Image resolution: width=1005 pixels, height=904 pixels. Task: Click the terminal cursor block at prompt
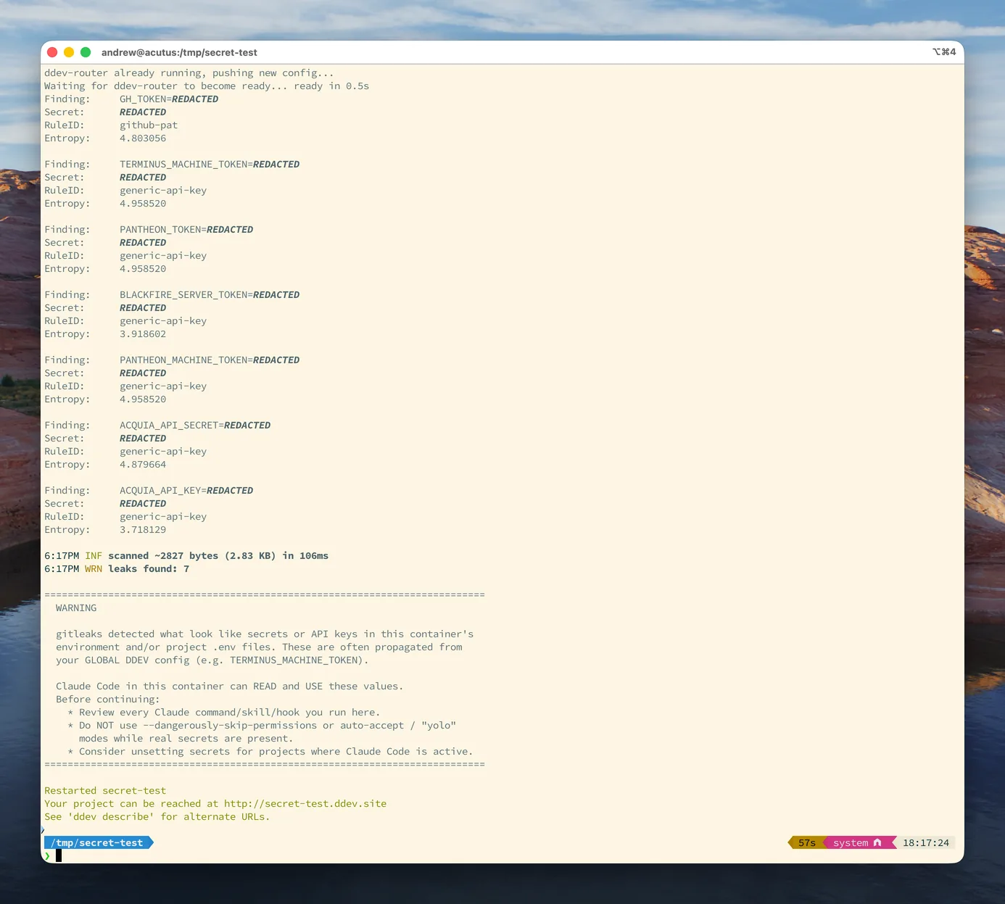click(x=59, y=856)
